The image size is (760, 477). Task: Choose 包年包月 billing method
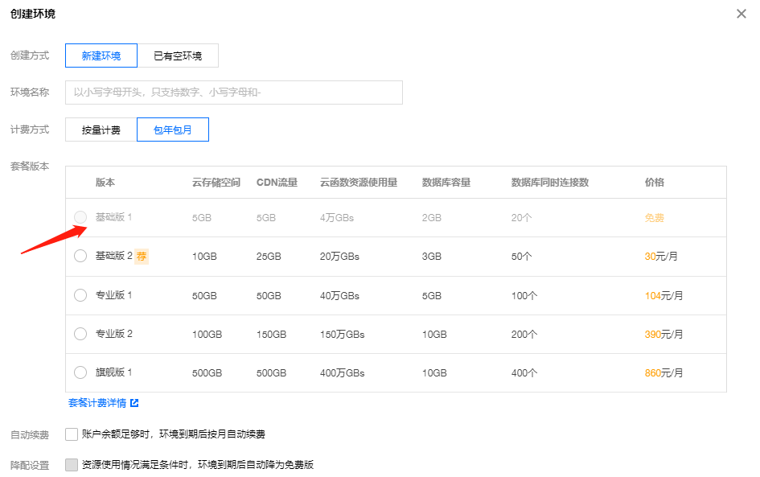173,130
